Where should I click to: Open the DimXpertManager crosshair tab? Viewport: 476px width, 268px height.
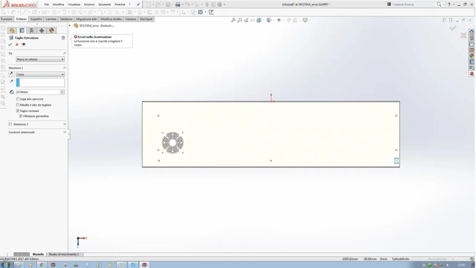[41, 30]
